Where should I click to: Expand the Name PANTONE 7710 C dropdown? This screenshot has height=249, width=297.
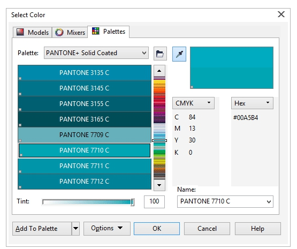tap(225, 201)
